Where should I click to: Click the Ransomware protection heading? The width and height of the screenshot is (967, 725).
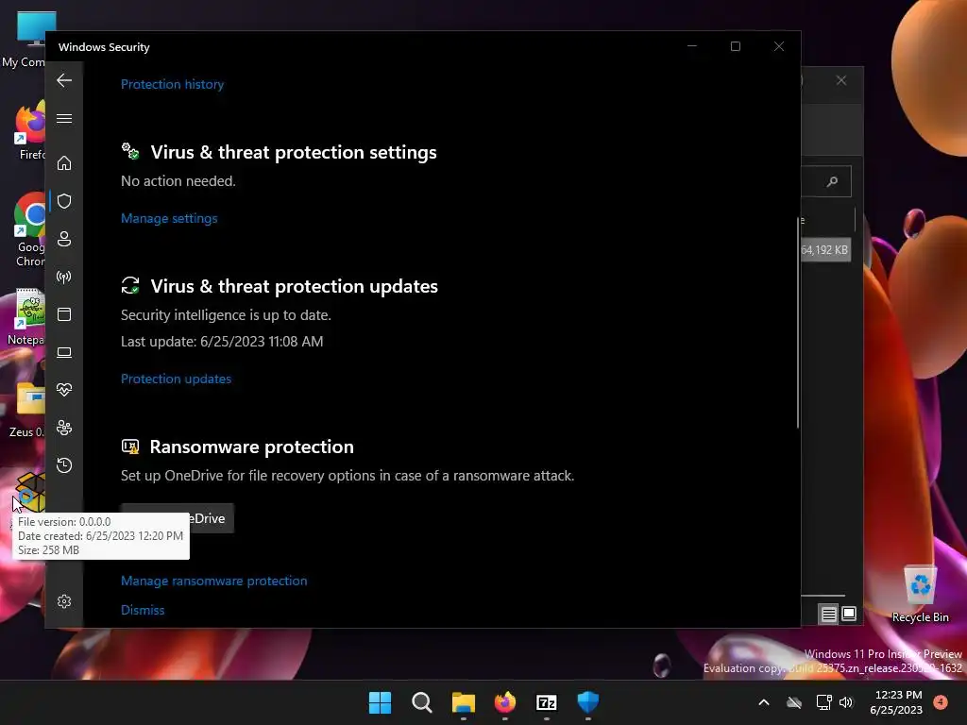(251, 447)
